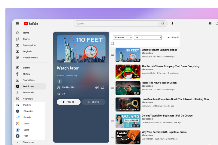218x145 pixels.
Task: Click the large 110 FEET playlist cover
Action: (x=81, y=49)
